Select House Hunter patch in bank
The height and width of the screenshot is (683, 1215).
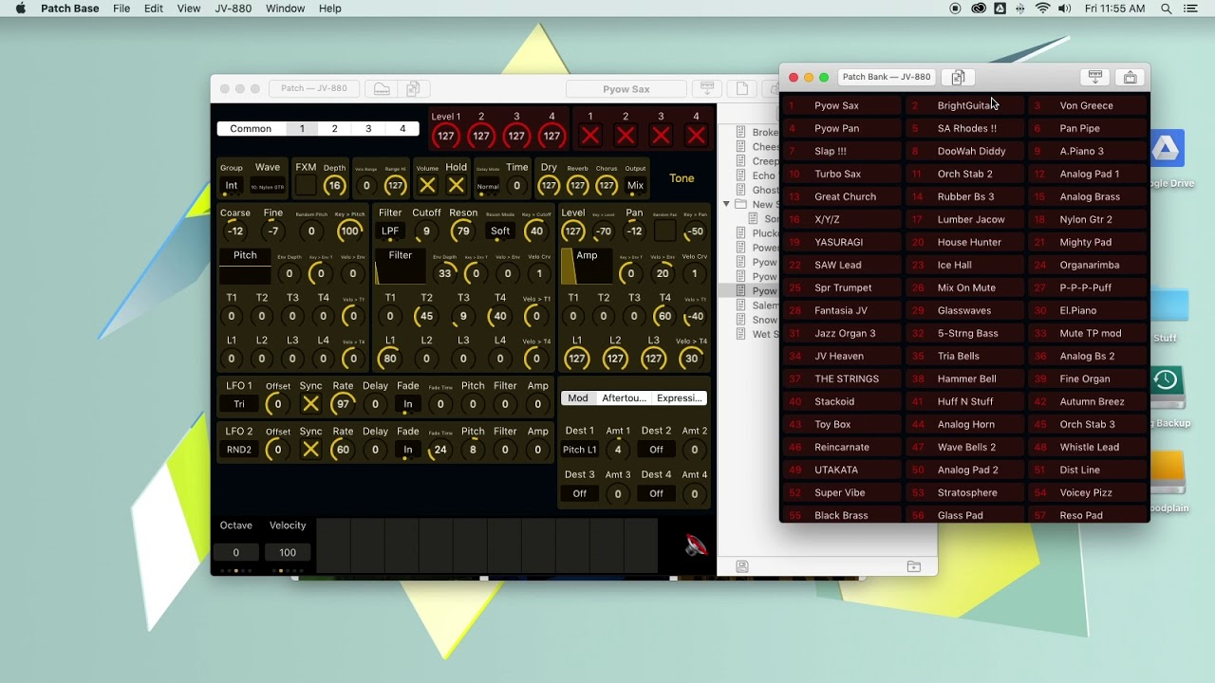(x=964, y=242)
